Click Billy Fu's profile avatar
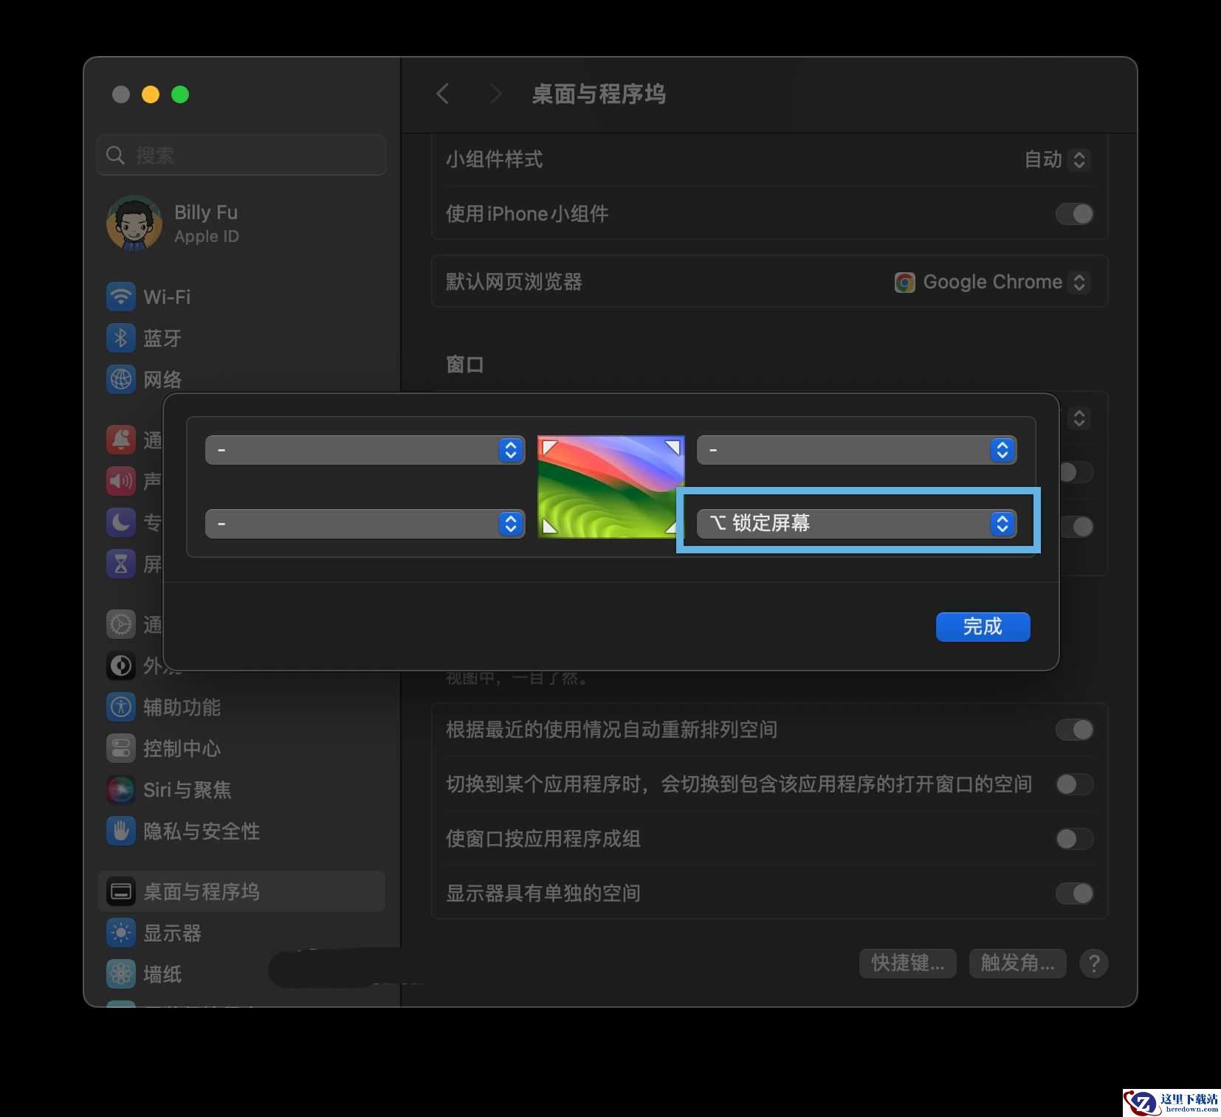This screenshot has height=1117, width=1221. point(134,223)
